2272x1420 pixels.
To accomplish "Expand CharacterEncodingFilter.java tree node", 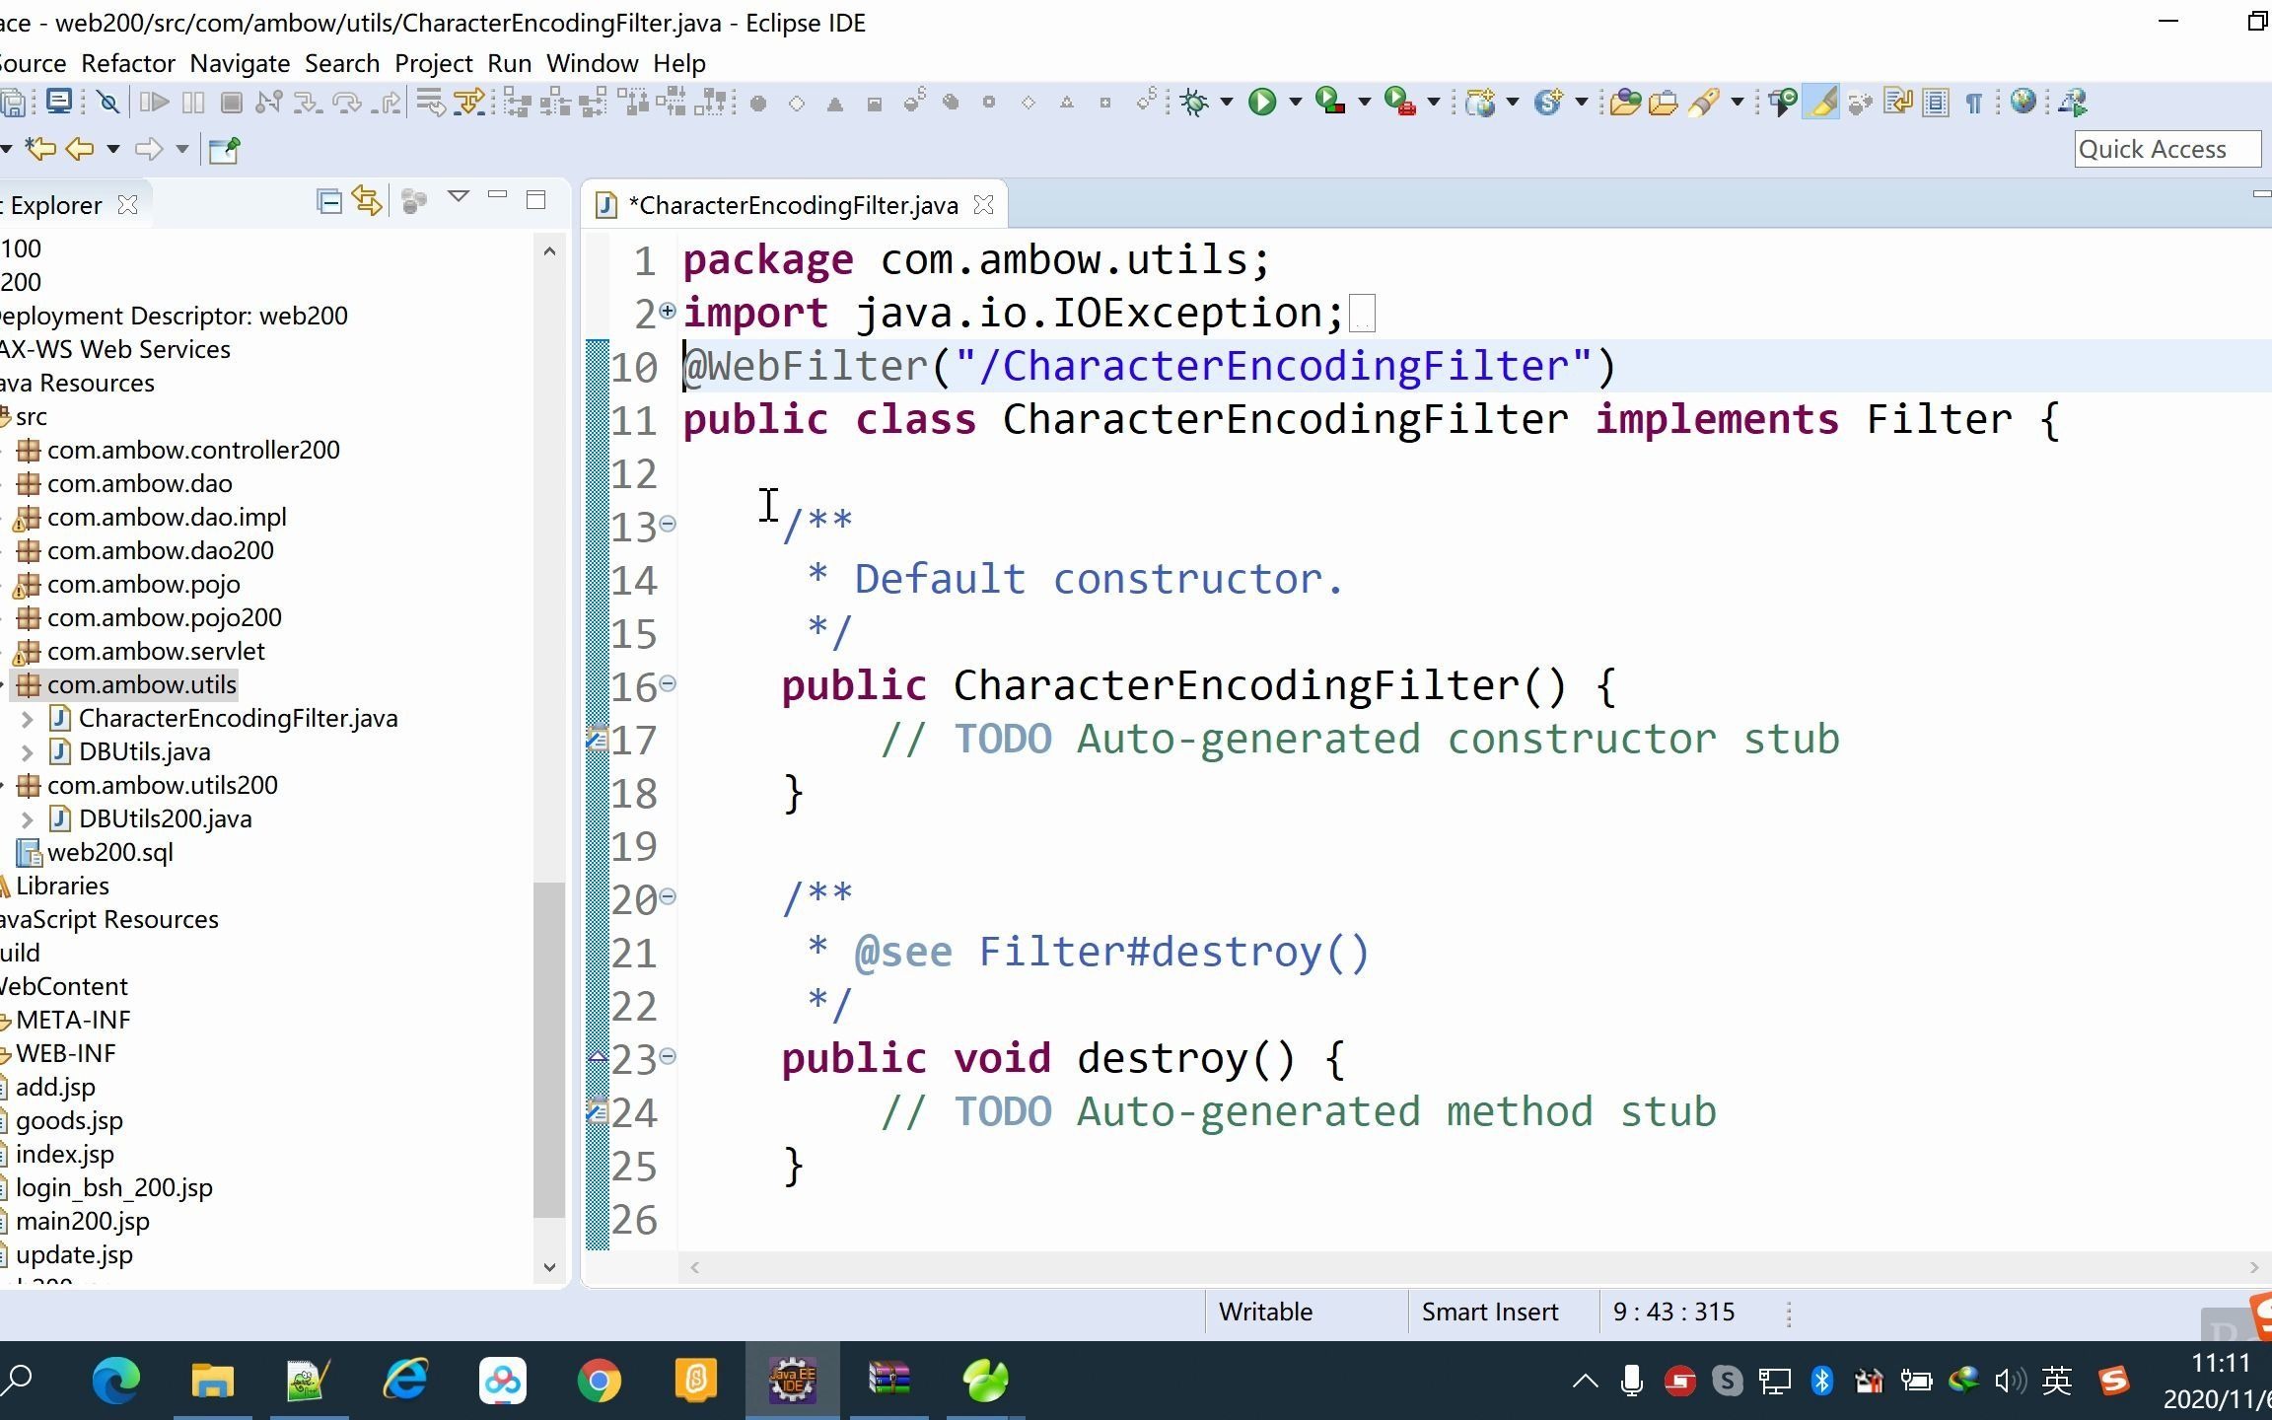I will tap(26, 718).
